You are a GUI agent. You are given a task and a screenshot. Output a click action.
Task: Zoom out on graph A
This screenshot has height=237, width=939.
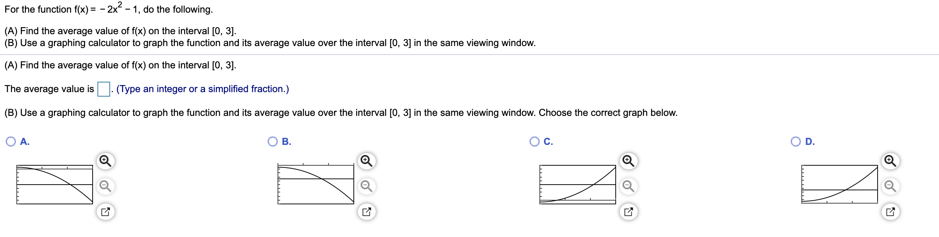coord(106,186)
